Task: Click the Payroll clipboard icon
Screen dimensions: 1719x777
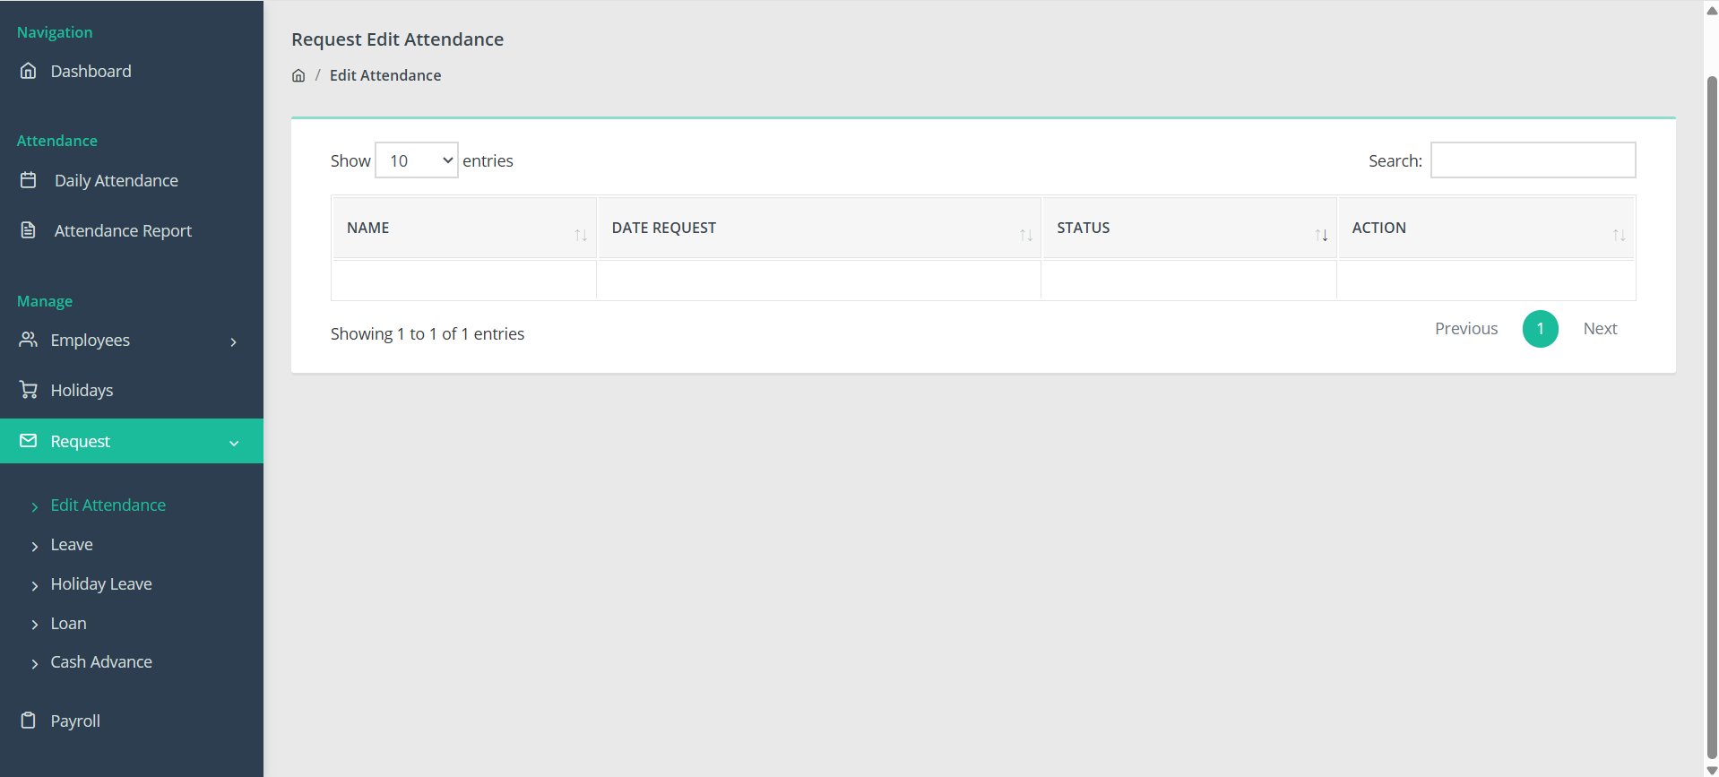Action: [x=29, y=721]
